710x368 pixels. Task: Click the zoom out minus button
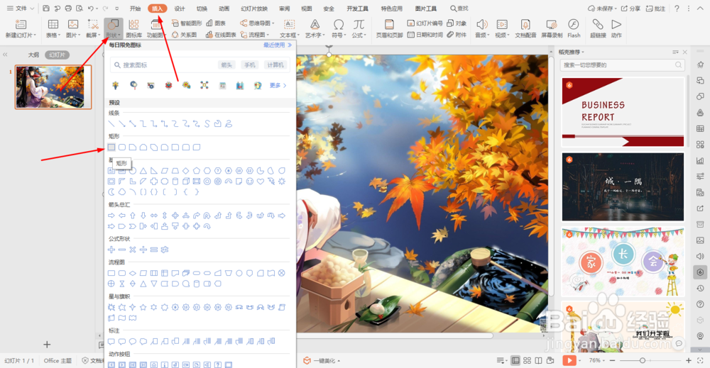point(612,360)
